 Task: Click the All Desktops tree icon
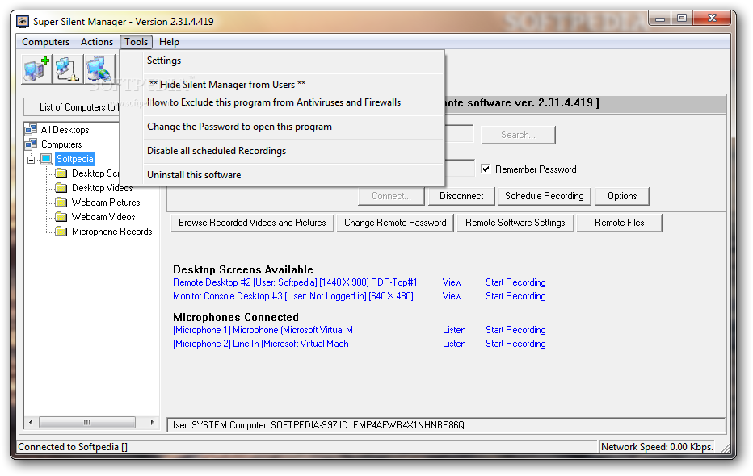(31, 129)
